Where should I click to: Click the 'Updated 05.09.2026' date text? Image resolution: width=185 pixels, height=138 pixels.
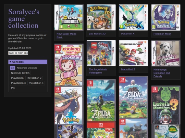click(x=20, y=48)
